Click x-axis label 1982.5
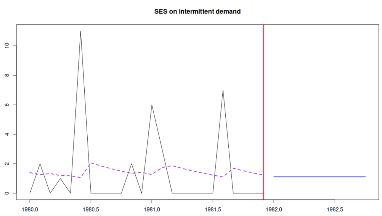Viewport: 382px width, 216px height. (335, 209)
